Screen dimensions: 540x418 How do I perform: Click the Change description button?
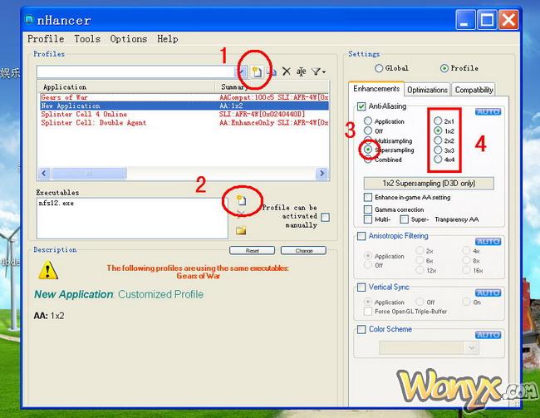[x=303, y=250]
